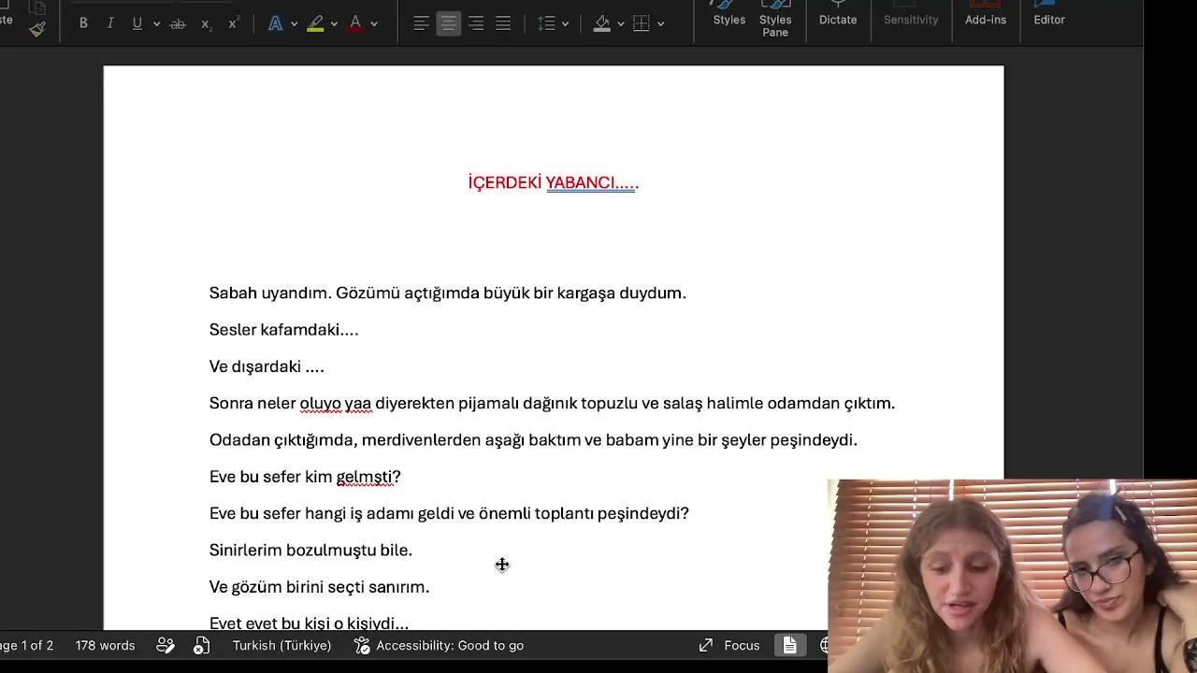Open underline style dropdown arrow
Image resolution: width=1197 pixels, height=673 pixels.
[x=155, y=23]
